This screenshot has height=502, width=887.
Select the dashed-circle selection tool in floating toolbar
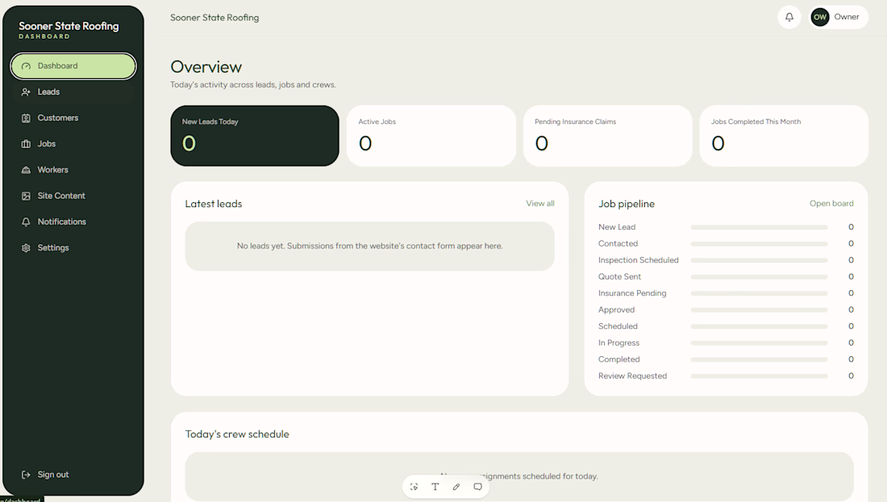point(414,487)
